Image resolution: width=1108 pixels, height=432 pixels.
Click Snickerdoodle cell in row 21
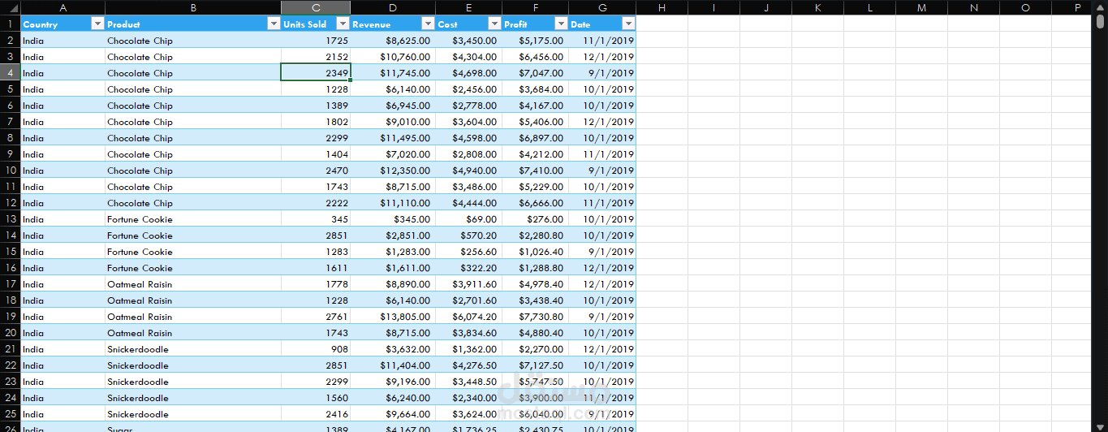point(193,348)
